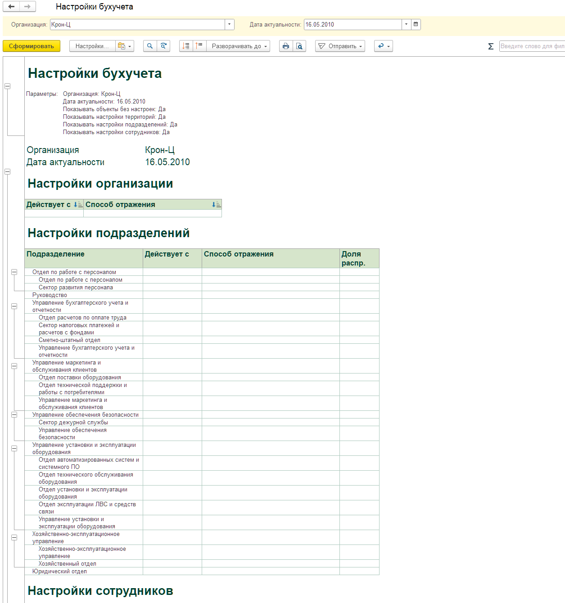The height and width of the screenshot is (603, 565).
Task: Open the Отправить dropdown menu
Action: click(x=340, y=46)
